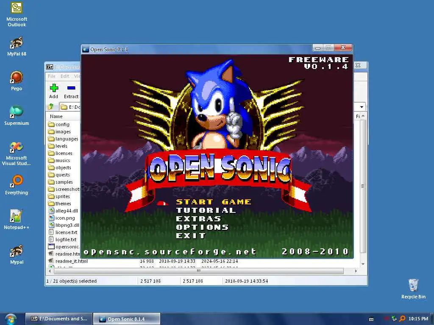
Task: Select the screenshots folder
Action: click(x=64, y=189)
